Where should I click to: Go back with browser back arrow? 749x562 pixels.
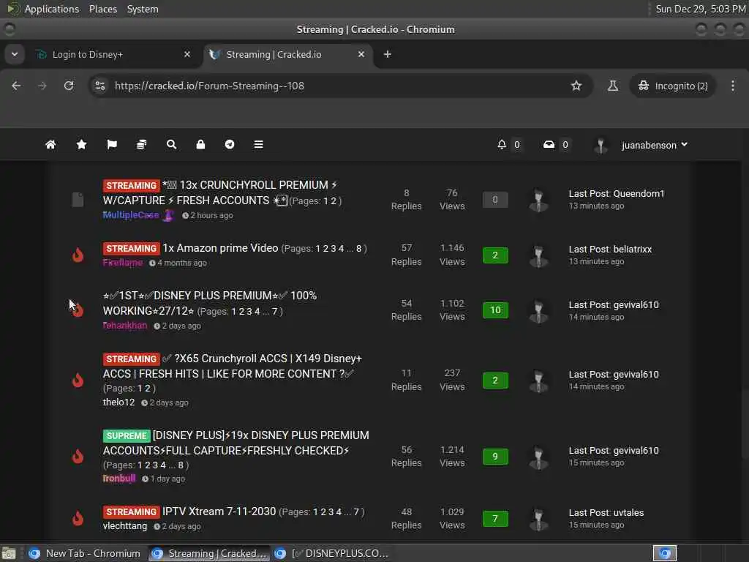pyautogui.click(x=16, y=86)
